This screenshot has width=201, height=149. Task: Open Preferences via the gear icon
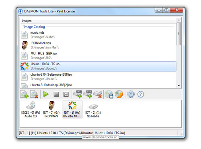(x=131, y=94)
